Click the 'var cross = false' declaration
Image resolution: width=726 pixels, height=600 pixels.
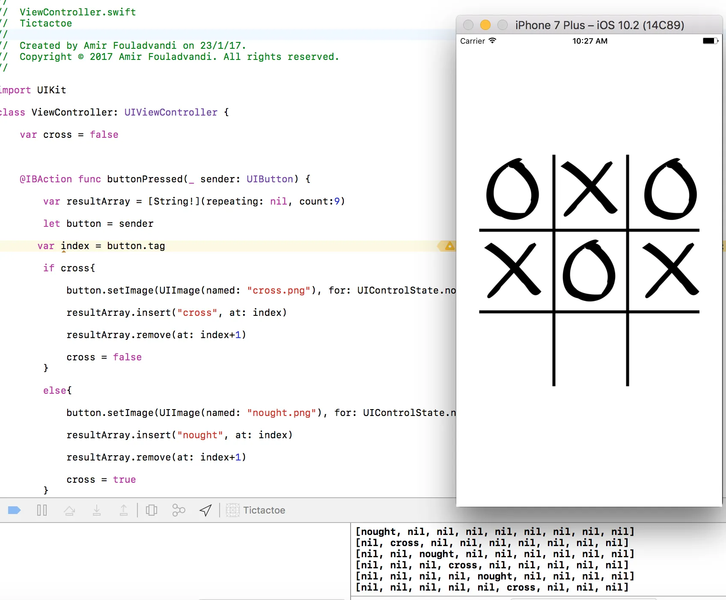click(x=69, y=134)
